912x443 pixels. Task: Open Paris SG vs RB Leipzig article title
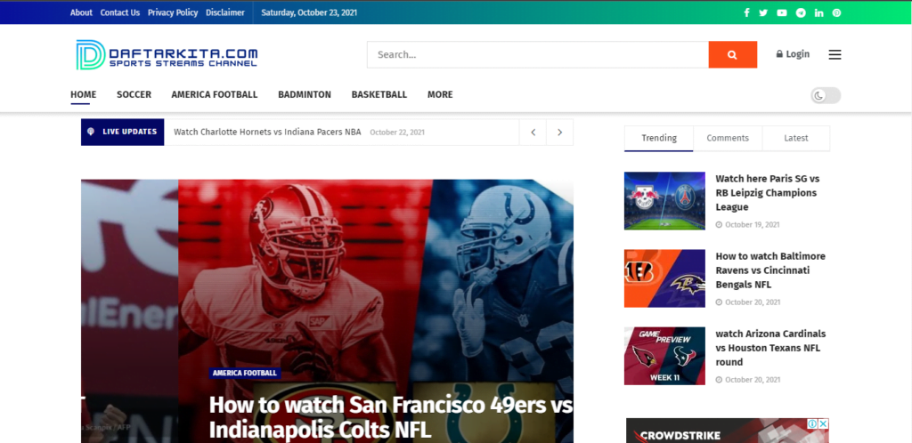(767, 193)
